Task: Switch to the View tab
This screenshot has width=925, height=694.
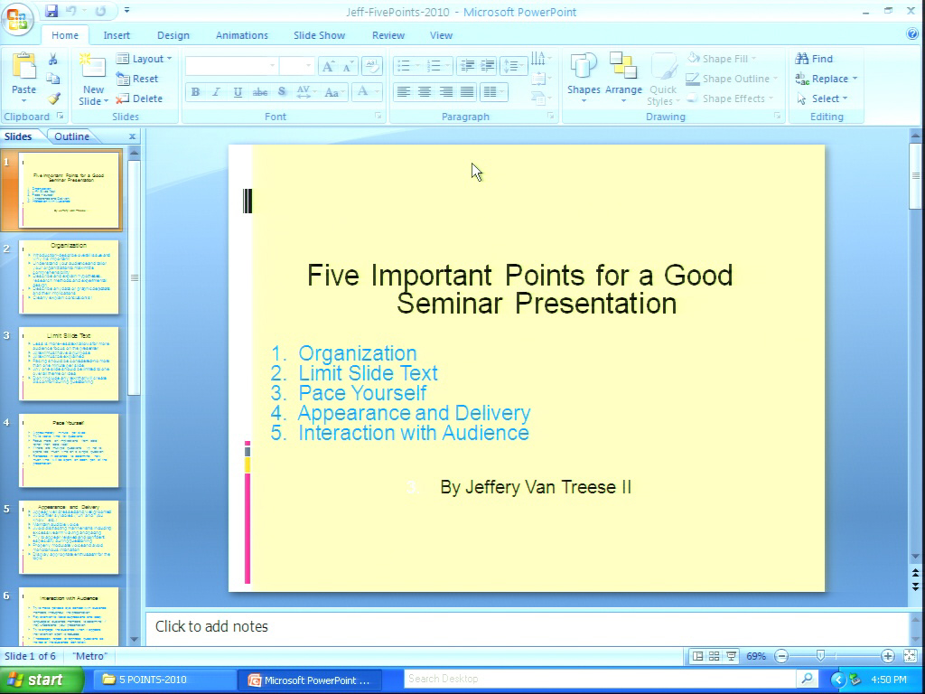Action: [x=441, y=35]
